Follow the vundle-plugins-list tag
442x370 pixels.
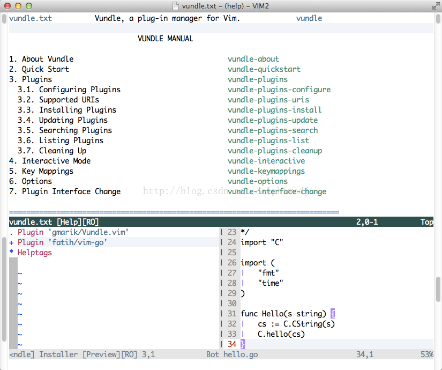[268, 140]
